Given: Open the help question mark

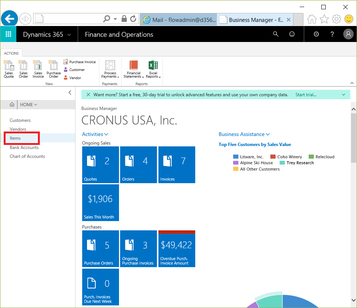Looking at the screenshot, I should tap(332, 34).
